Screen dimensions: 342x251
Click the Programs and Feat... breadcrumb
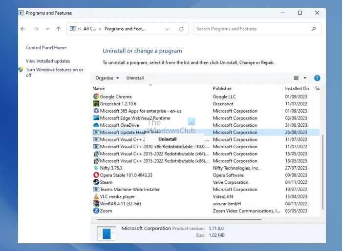pyautogui.click(x=125, y=29)
